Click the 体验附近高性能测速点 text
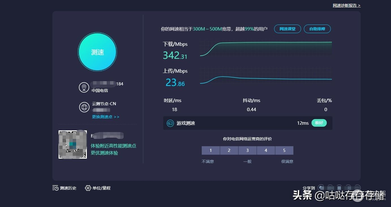This screenshot has width=391, height=207. (x=113, y=146)
